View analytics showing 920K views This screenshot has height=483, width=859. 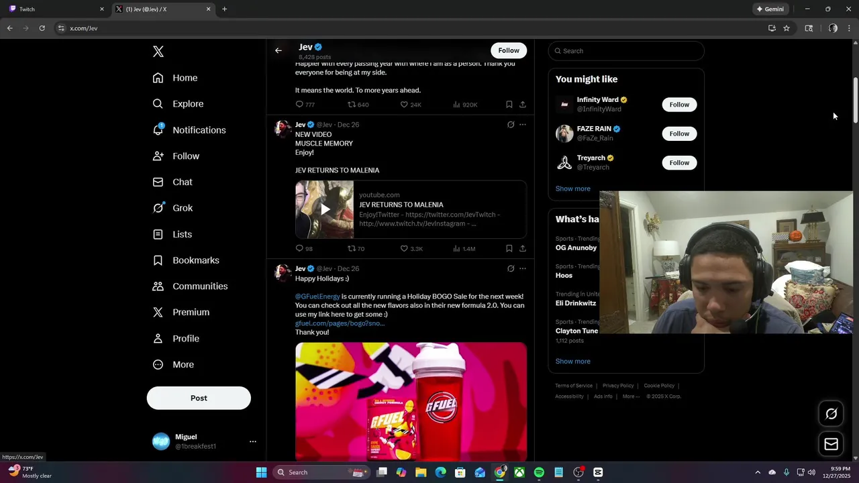pos(465,105)
